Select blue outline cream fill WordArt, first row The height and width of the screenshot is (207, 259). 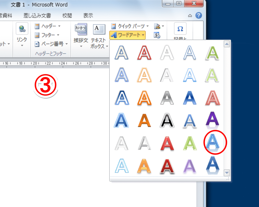pos(121,53)
